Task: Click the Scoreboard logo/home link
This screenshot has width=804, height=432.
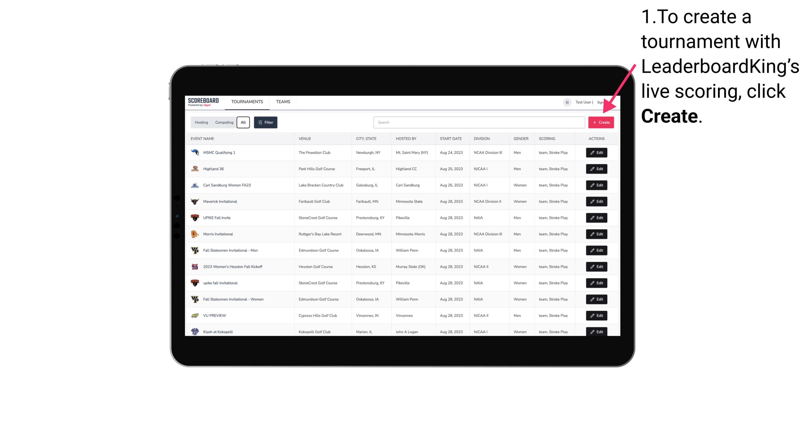Action: (204, 102)
